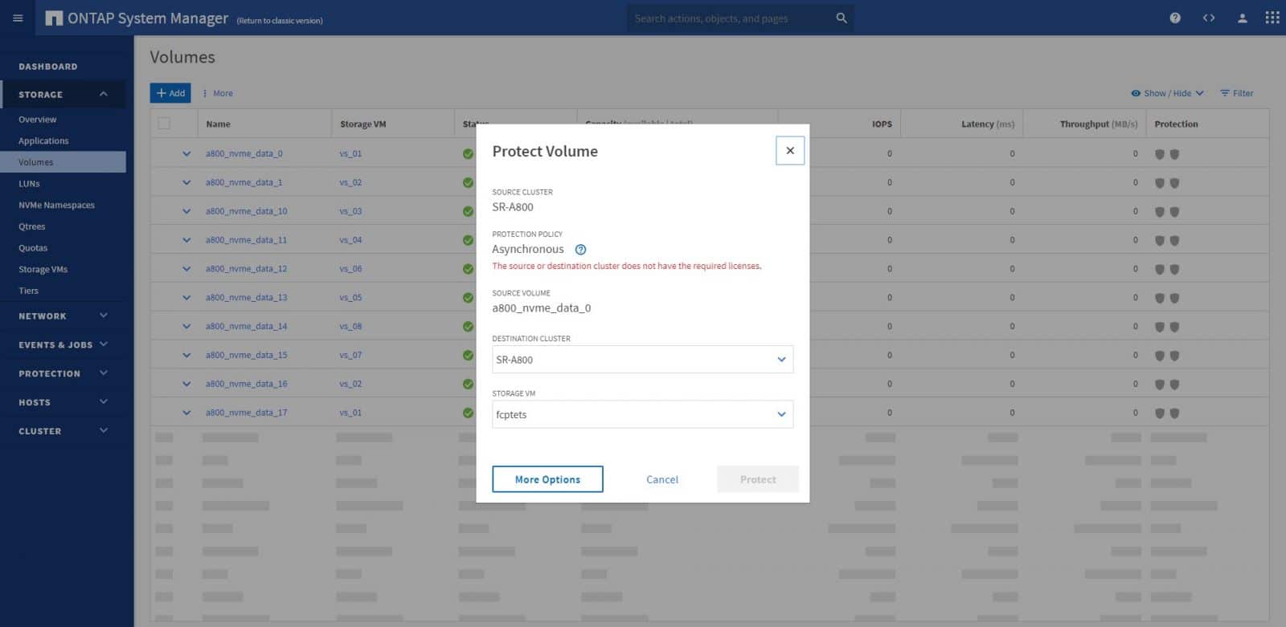The height and width of the screenshot is (627, 1286).
Task: Click Cancel in the Protect Volume dialog
Action: click(x=662, y=479)
